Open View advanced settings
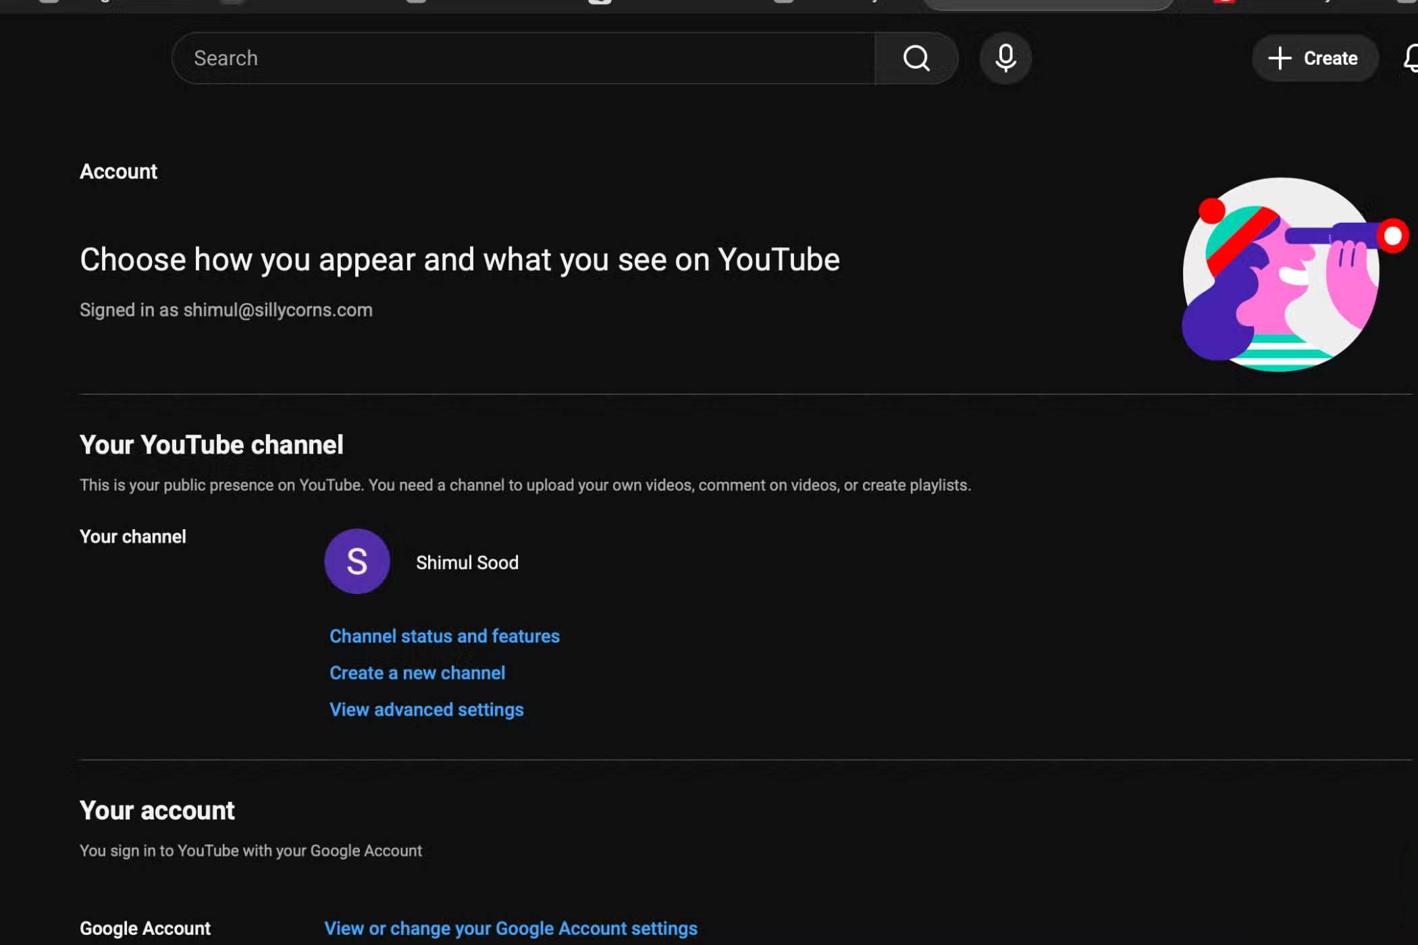 coord(426,709)
